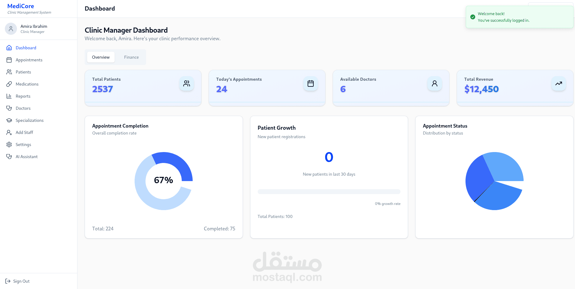Viewport: 575px width, 289px height.
Task: Click the Doctors stethoscope icon
Action: [9, 108]
